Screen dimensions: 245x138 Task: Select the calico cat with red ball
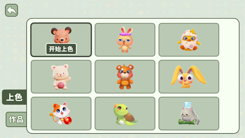coord(61,114)
